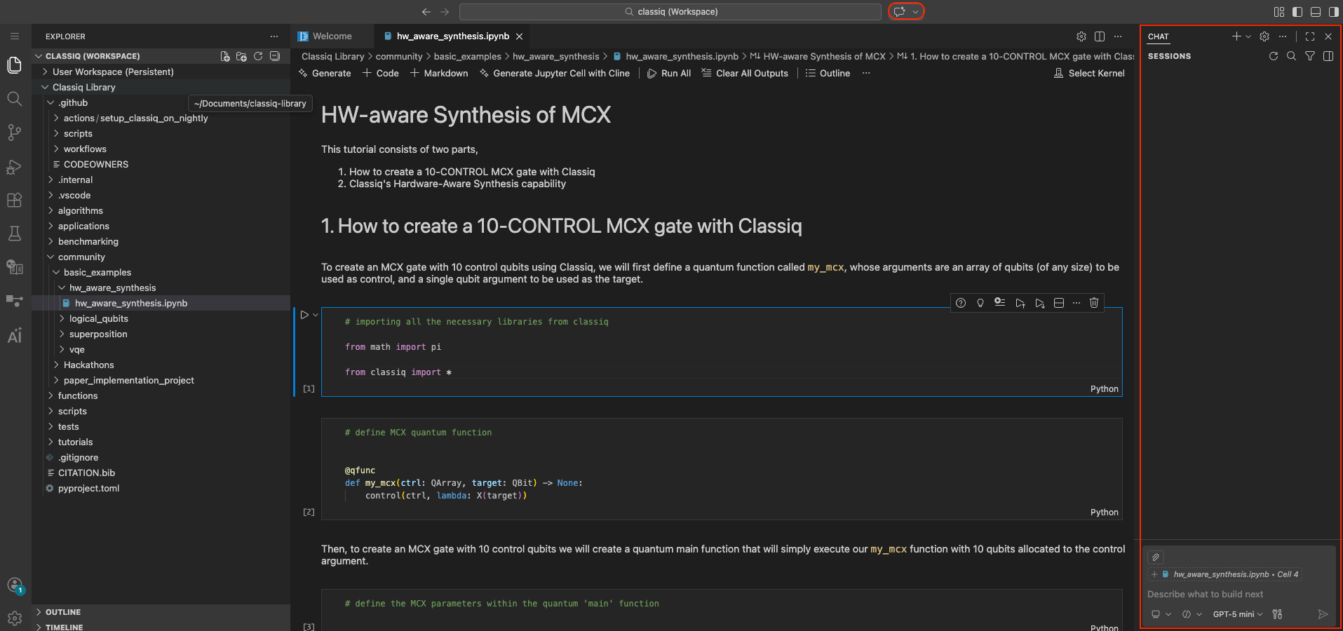Click Select Kernel
Image resolution: width=1343 pixels, height=631 pixels.
coord(1089,73)
